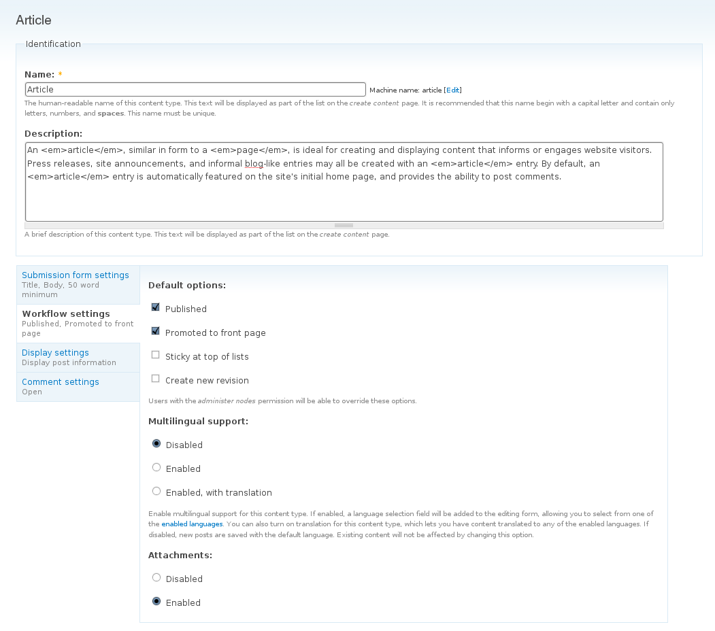Open the Display settings section
The height and width of the screenshot is (631, 715).
coord(55,352)
